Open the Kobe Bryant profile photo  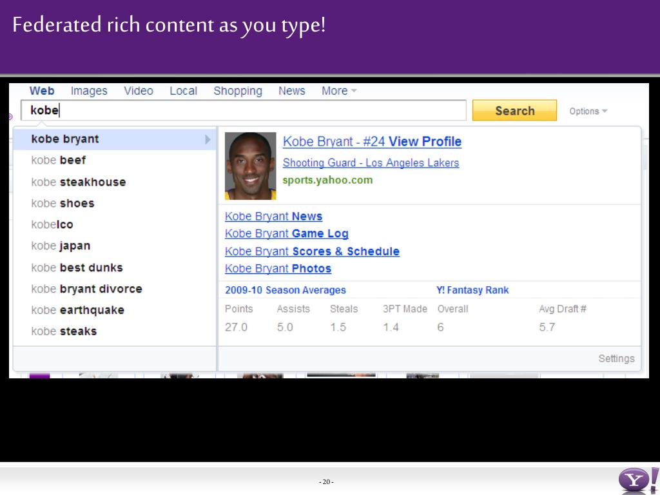click(251, 166)
